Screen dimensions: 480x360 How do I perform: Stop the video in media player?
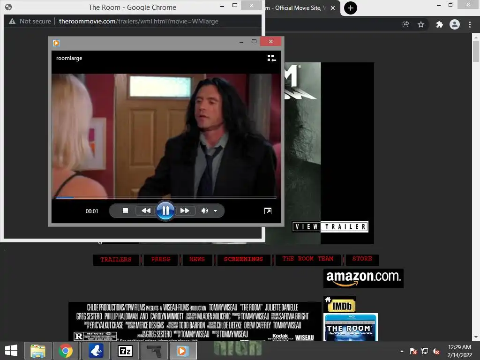125,210
